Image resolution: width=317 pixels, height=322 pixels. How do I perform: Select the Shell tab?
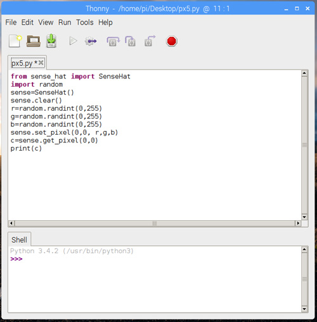[19, 240]
